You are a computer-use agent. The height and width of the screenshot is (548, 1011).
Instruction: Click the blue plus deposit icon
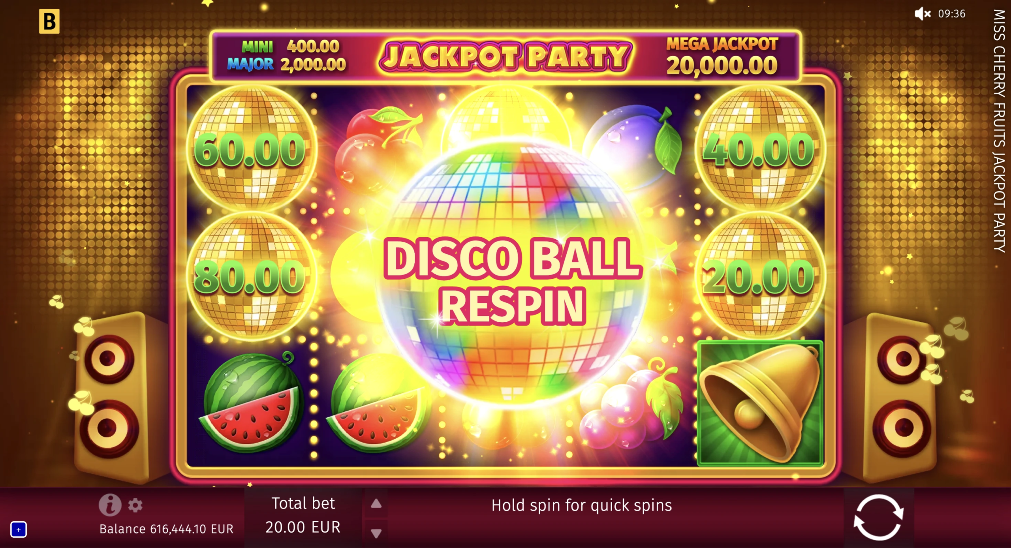(x=18, y=529)
